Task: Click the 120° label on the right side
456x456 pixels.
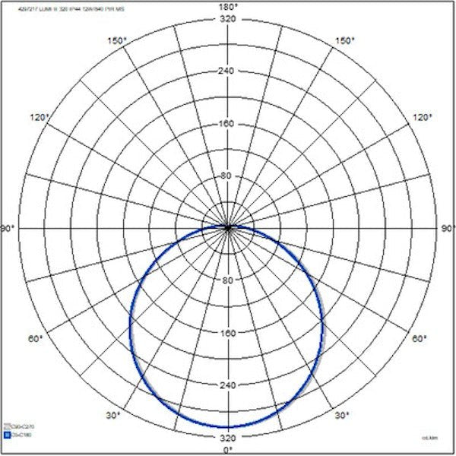Action: pyautogui.click(x=422, y=117)
